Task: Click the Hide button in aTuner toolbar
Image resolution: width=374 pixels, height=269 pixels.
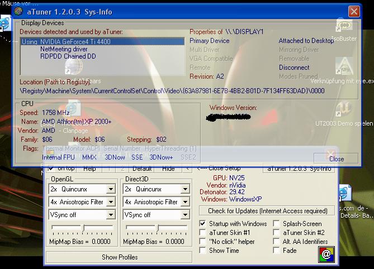Action: (168, 169)
